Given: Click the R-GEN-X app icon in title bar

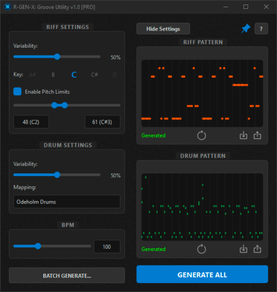Looking at the screenshot, I should click(7, 7).
